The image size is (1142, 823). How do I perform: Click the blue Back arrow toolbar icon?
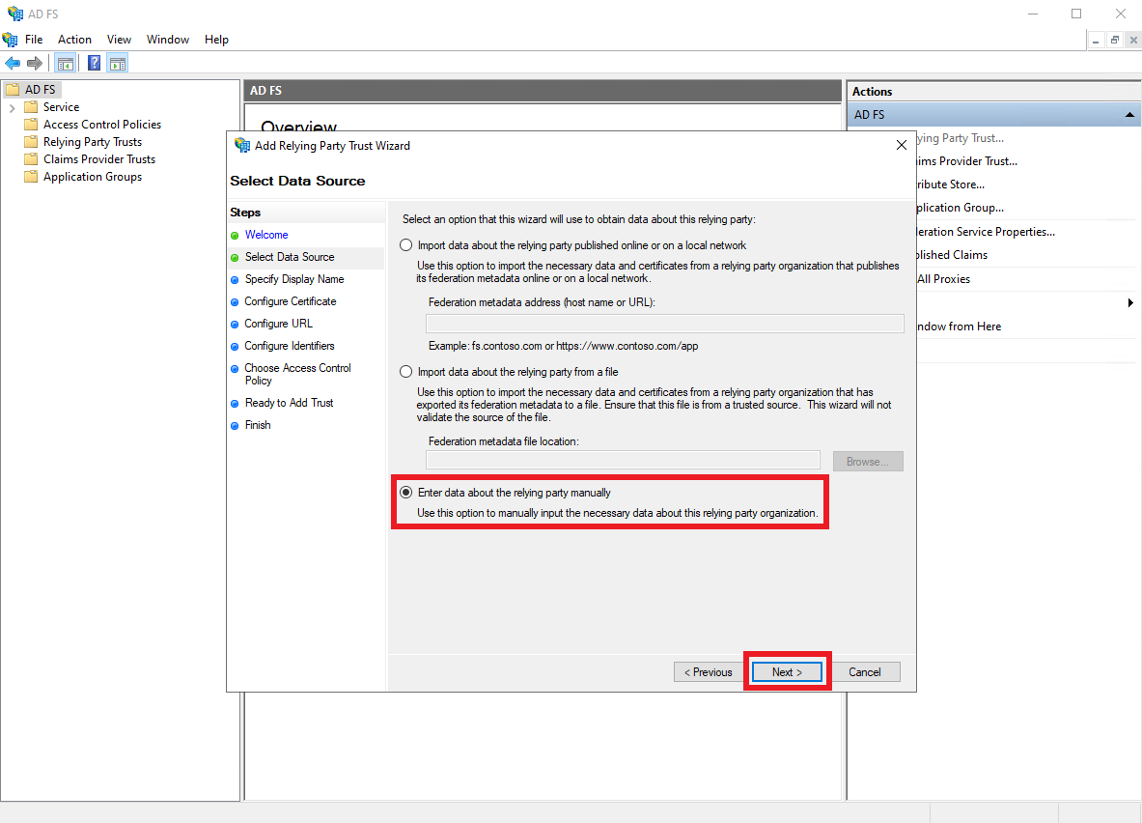[x=13, y=64]
